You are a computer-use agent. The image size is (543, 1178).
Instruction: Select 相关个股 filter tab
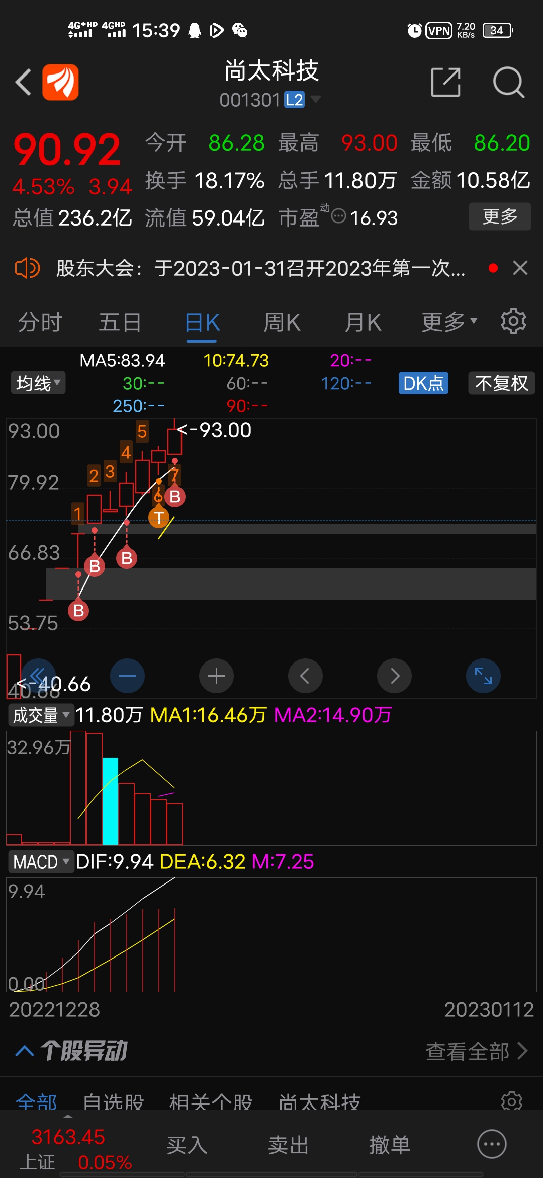point(211,1102)
